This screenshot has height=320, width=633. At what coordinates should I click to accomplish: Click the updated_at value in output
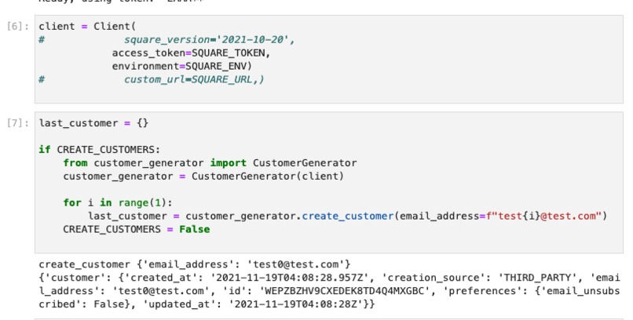(295, 304)
